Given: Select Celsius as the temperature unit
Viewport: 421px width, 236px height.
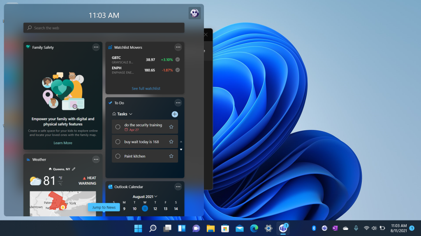Looking at the screenshot, I should point(60,184).
